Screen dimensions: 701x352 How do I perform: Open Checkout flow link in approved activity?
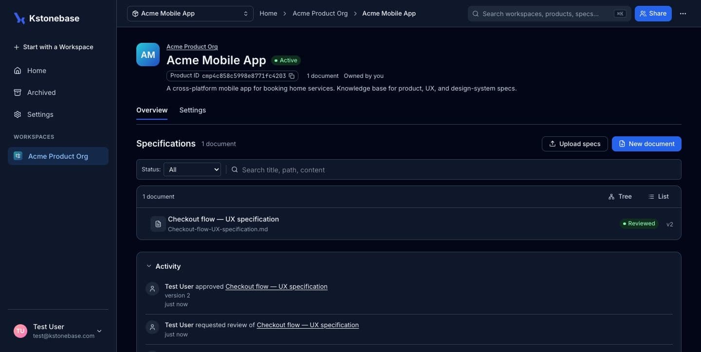point(277,286)
